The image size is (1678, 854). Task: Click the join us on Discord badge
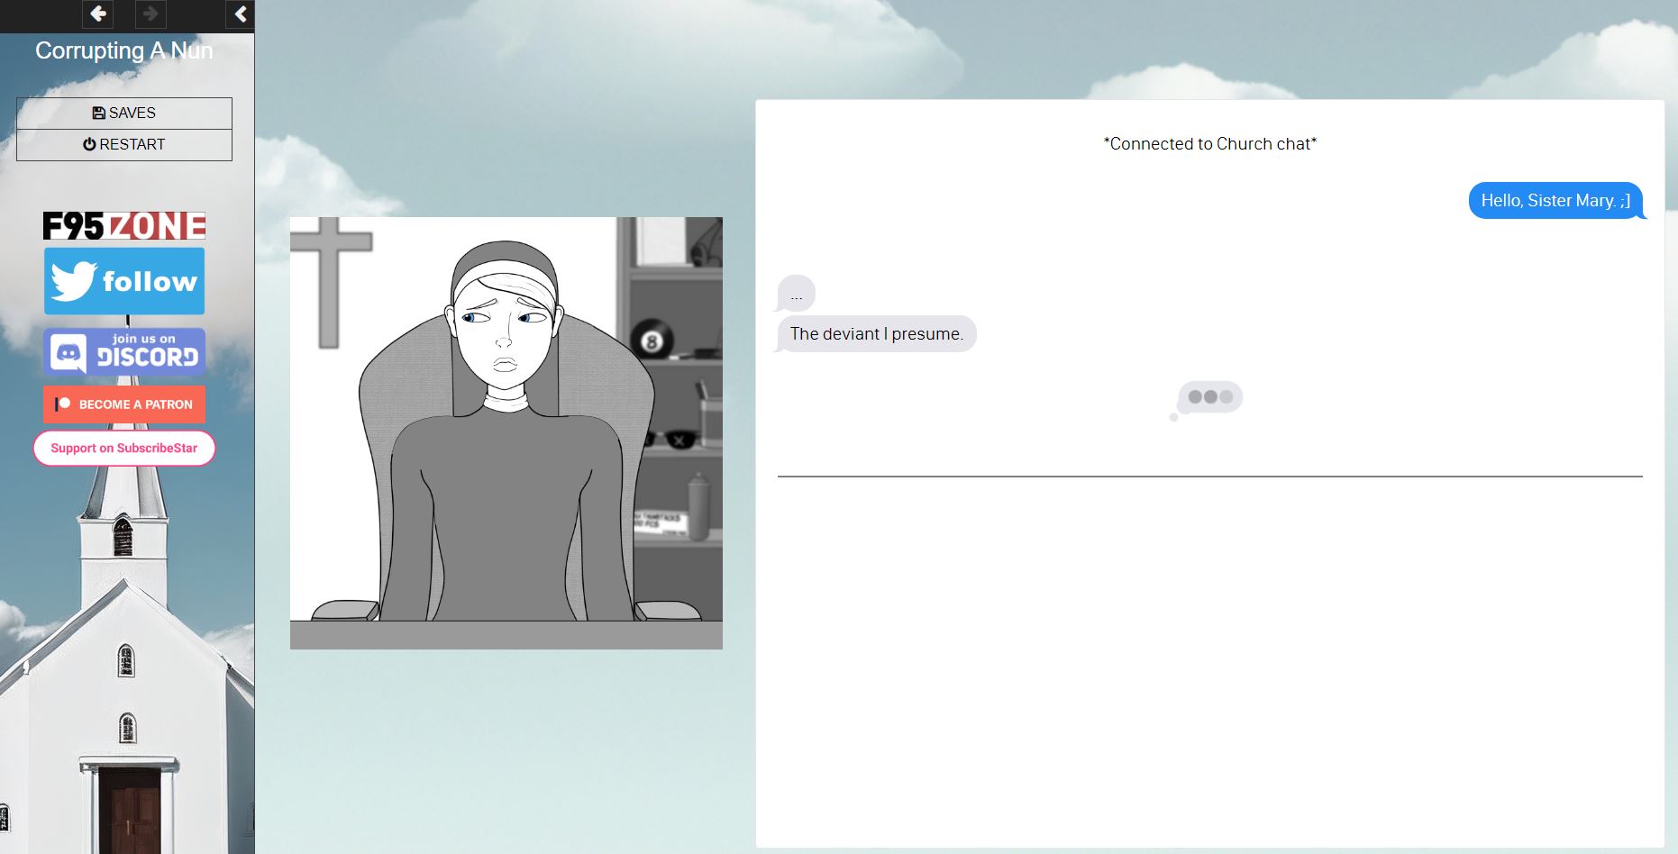124,351
